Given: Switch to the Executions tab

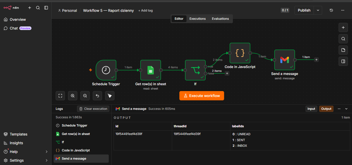Looking at the screenshot, I should click(x=198, y=19).
